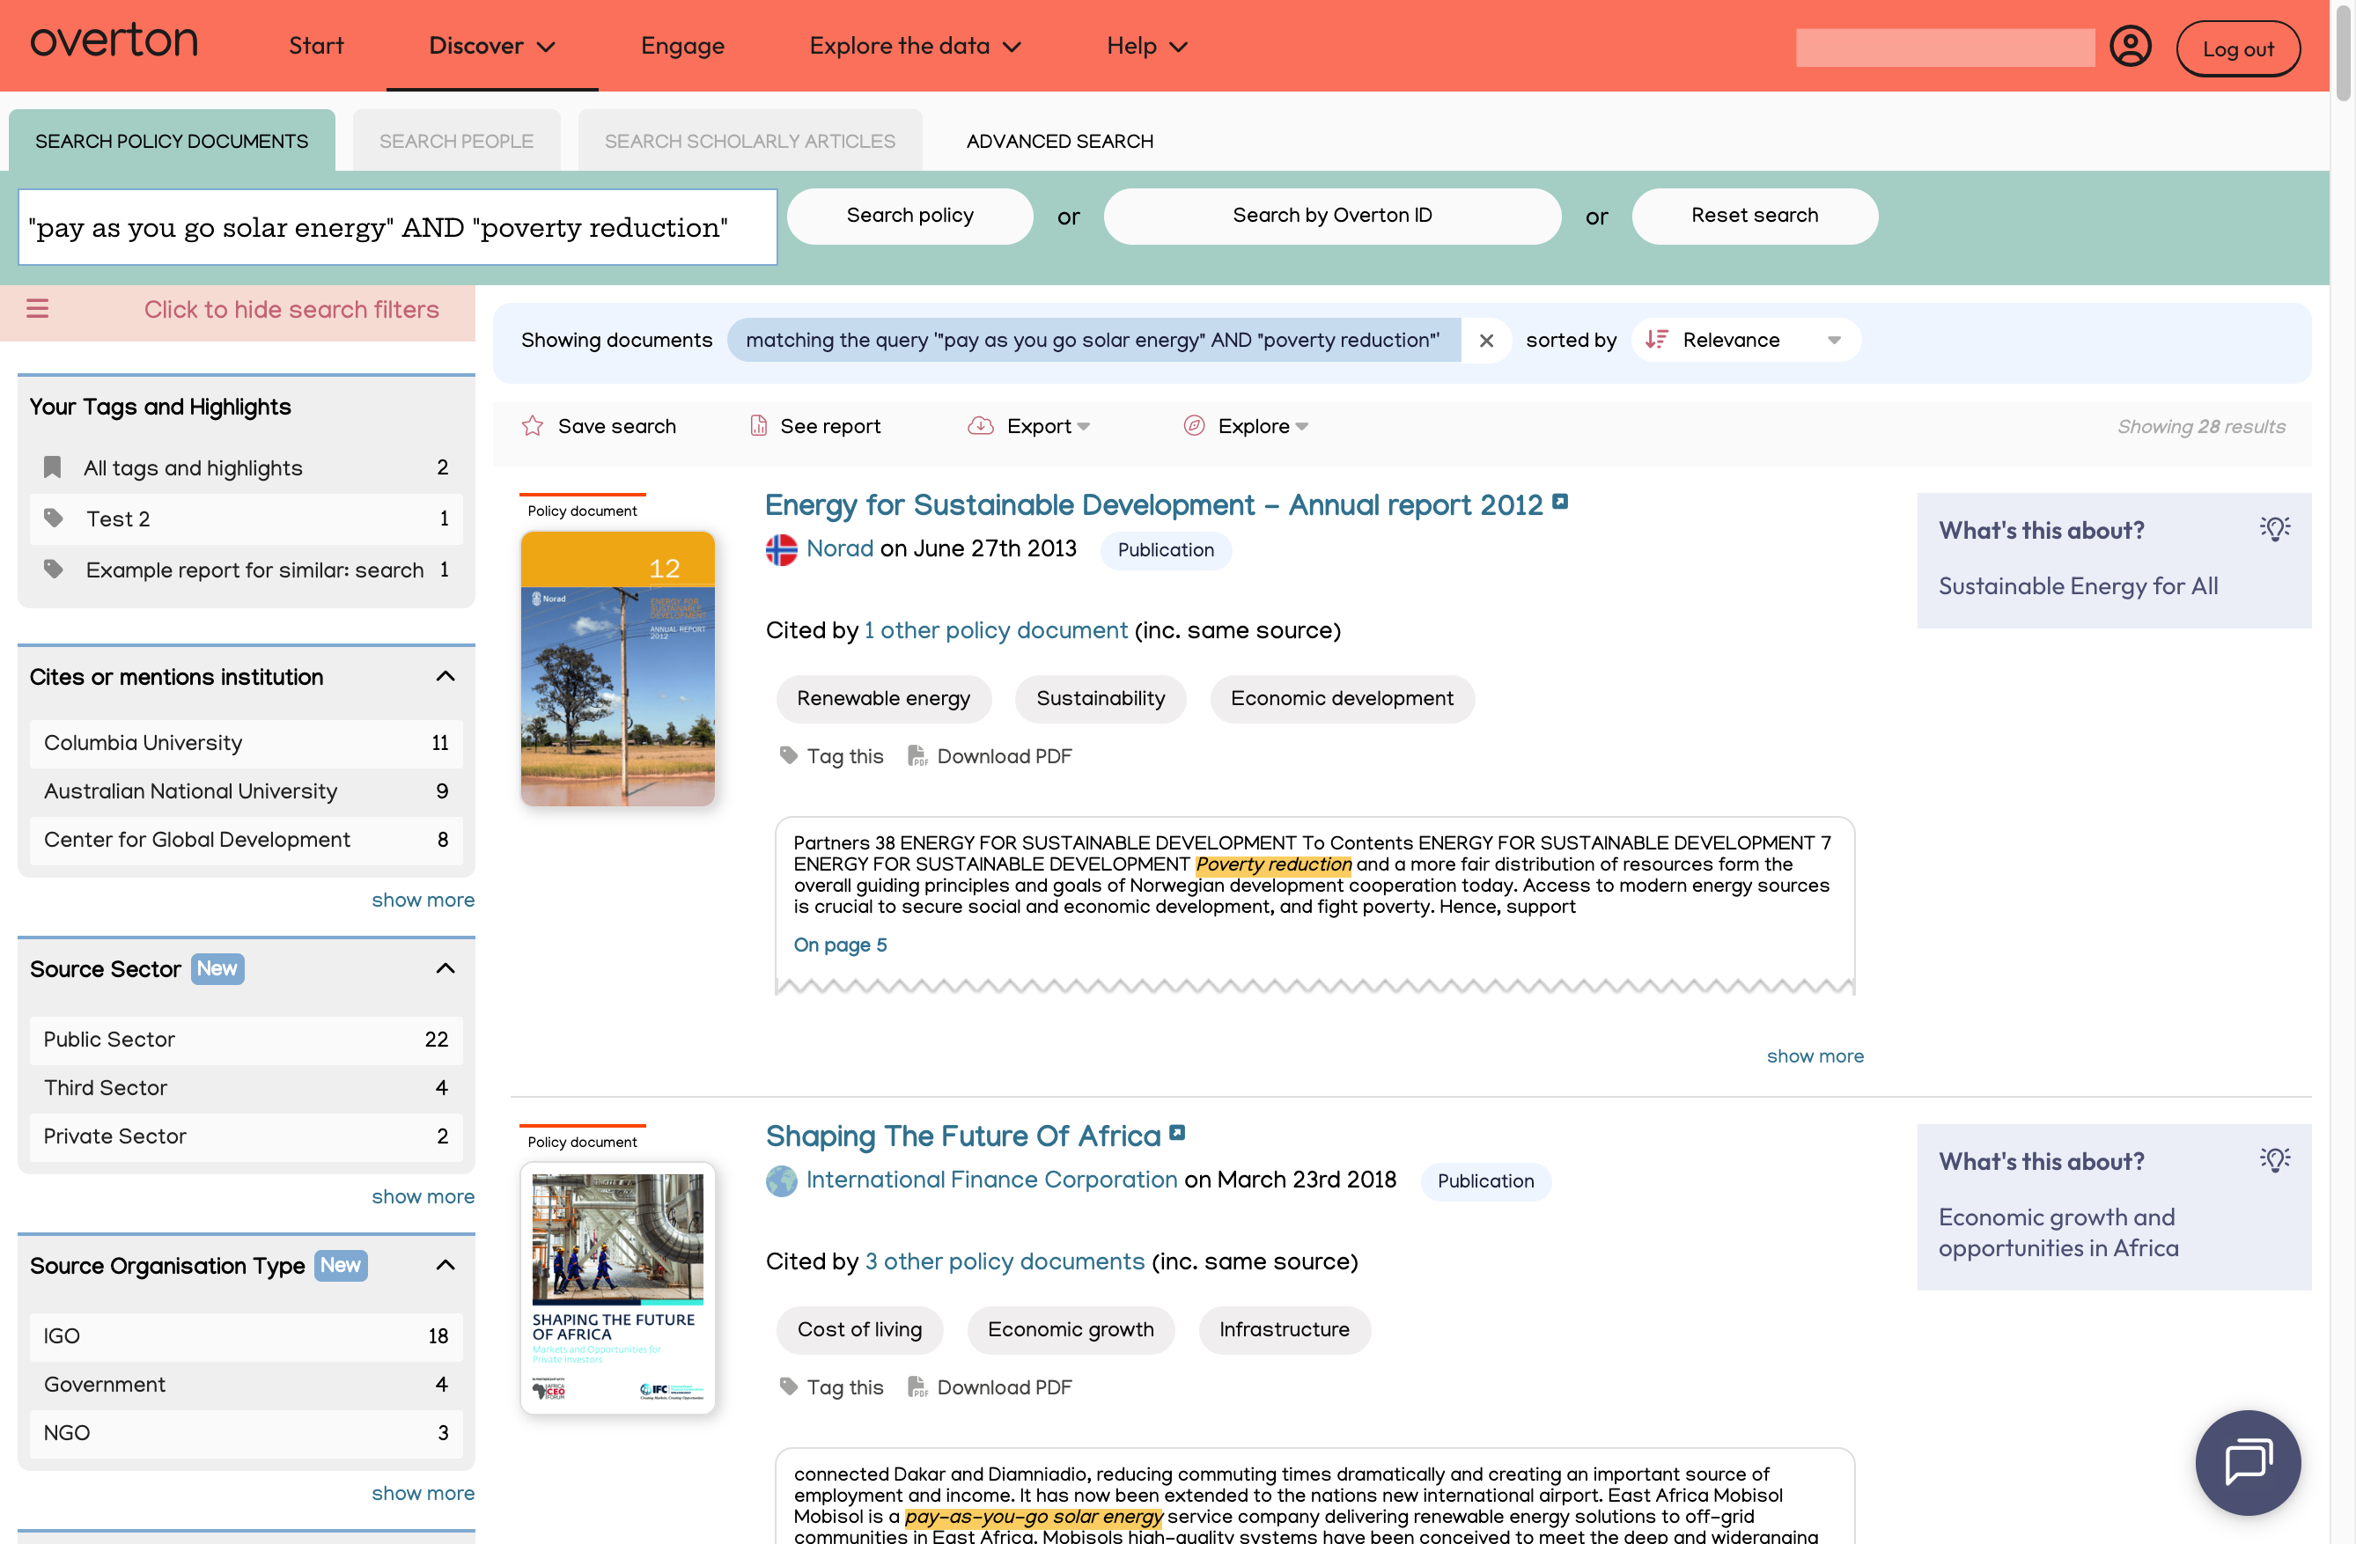Expand the Explore the data menu
Screen dimensions: 2356x1544
[915, 47]
